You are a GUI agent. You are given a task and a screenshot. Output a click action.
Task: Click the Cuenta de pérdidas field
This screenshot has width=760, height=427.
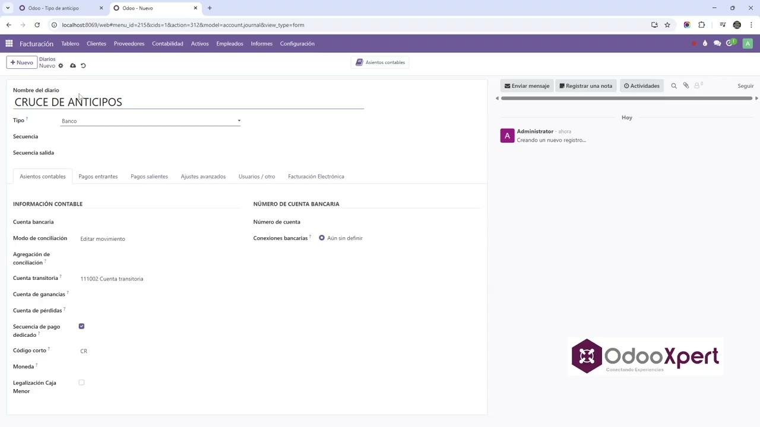click(x=160, y=310)
